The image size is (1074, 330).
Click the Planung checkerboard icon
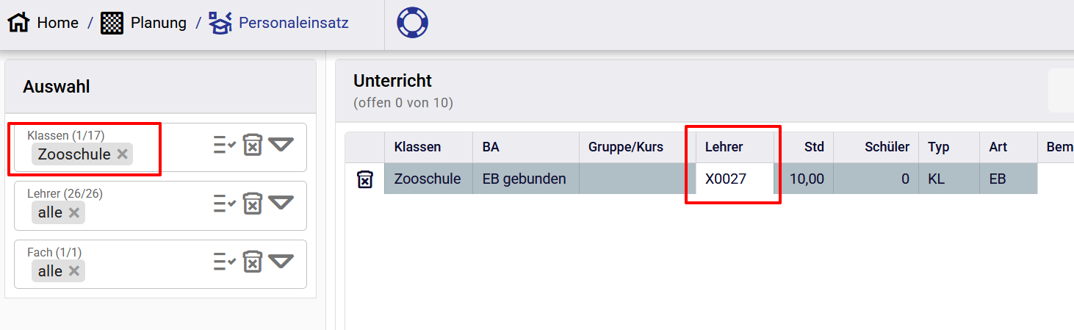coord(112,23)
